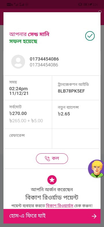Image resolution: width=104 pixels, height=227 pixels.
Task: Tap the time 02:24pm 11/12/21 cell
Action: [x=28, y=88]
